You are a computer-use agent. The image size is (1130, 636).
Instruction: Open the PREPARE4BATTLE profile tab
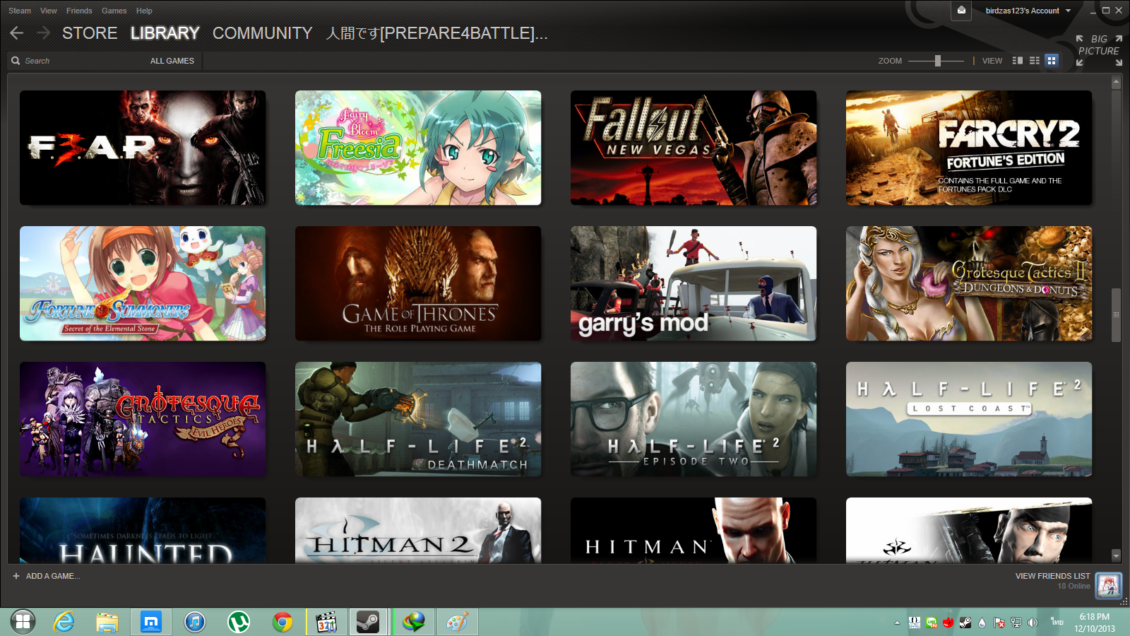[436, 33]
